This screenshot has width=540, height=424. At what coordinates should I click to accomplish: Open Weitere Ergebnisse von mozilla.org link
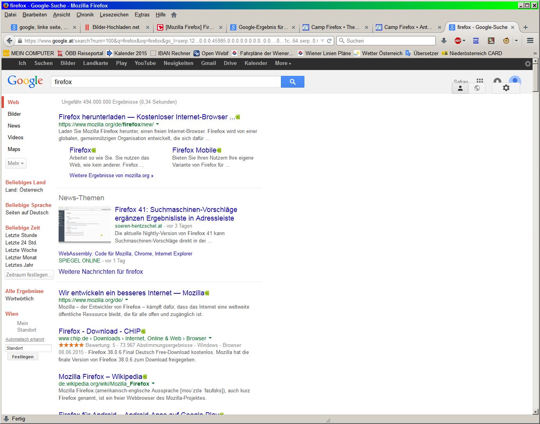click(x=111, y=176)
